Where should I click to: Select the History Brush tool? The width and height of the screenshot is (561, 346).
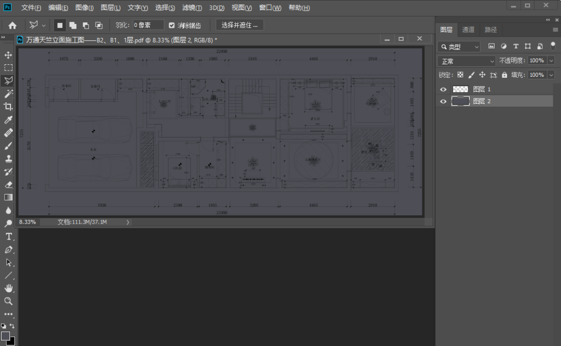coord(8,172)
